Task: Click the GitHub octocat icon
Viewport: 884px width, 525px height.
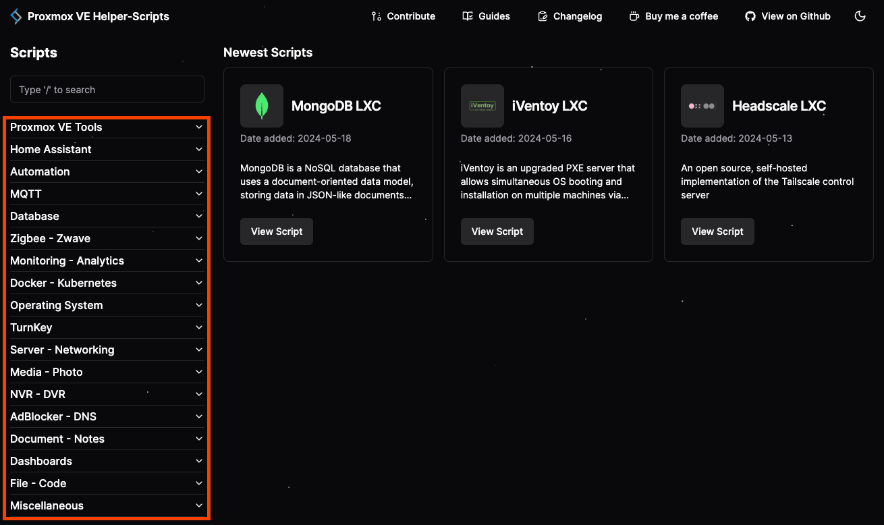Action: pos(750,16)
